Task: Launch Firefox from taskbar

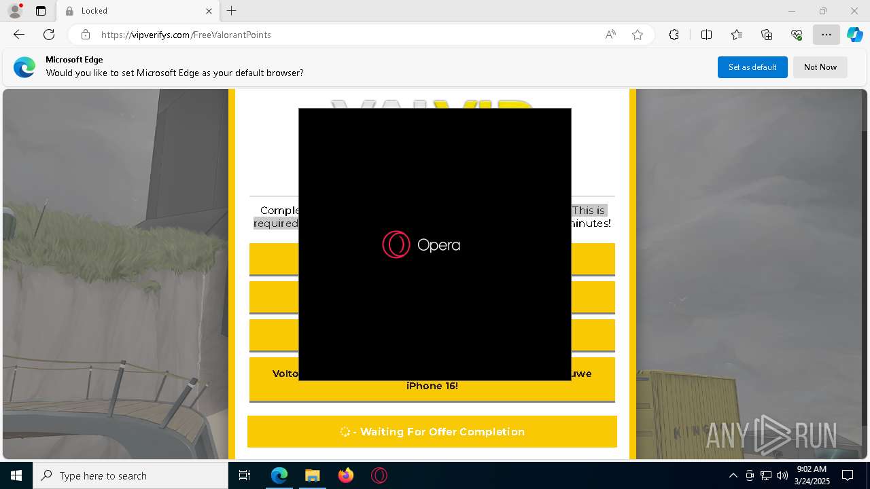Action: coord(346,475)
